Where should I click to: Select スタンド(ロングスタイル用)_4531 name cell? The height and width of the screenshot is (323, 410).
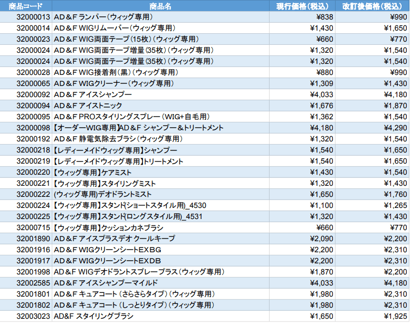(160, 216)
